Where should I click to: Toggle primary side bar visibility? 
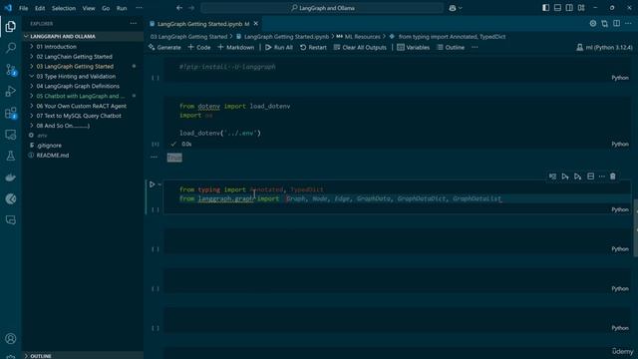click(545, 8)
